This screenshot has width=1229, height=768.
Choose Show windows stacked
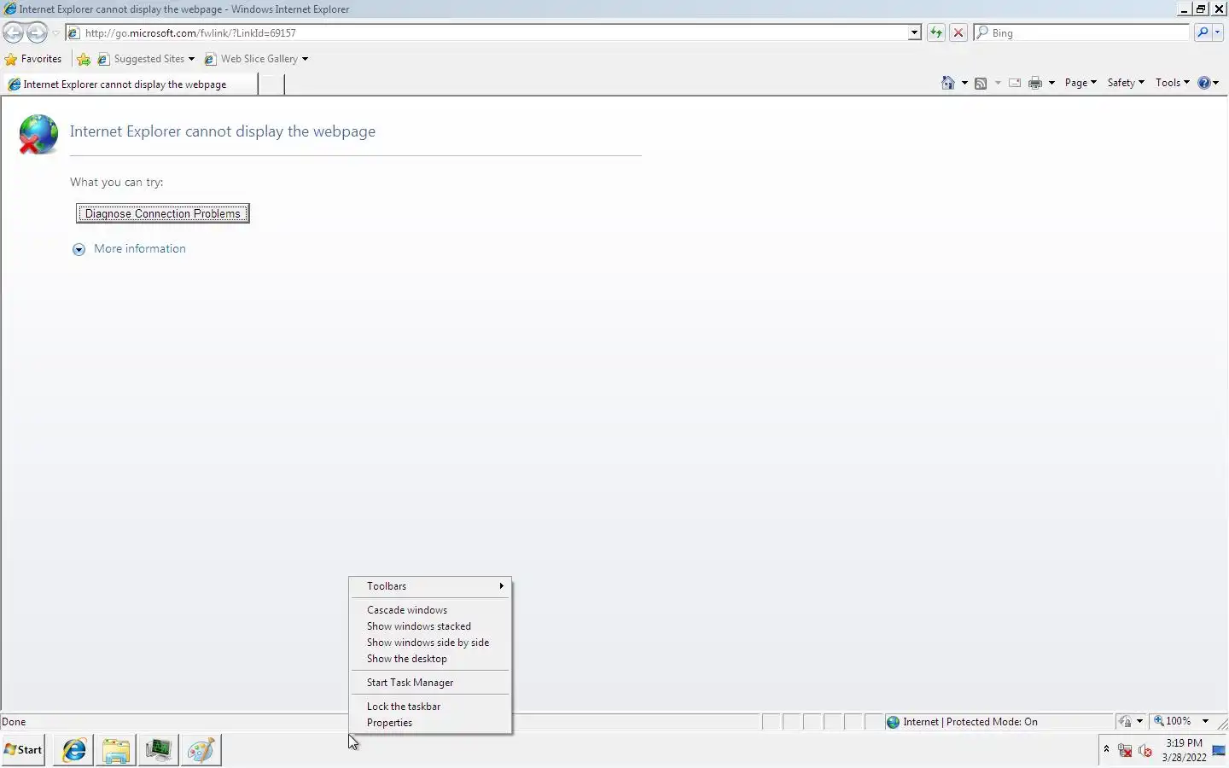tap(431, 626)
